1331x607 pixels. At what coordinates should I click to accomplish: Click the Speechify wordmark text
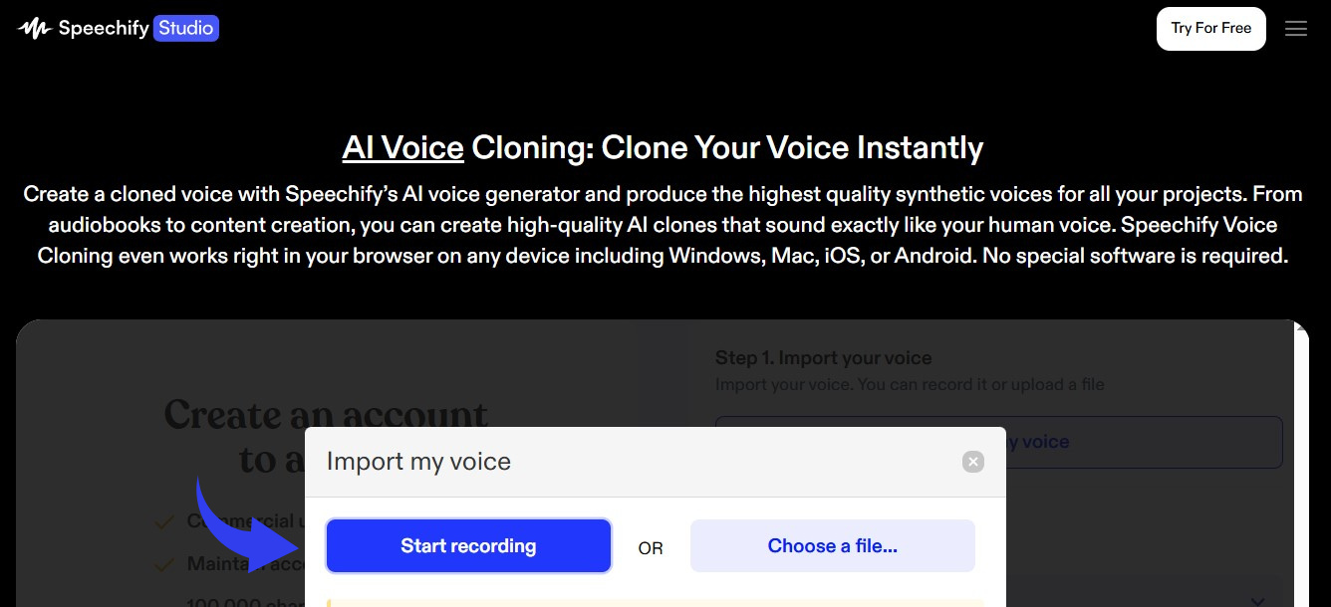click(x=104, y=28)
